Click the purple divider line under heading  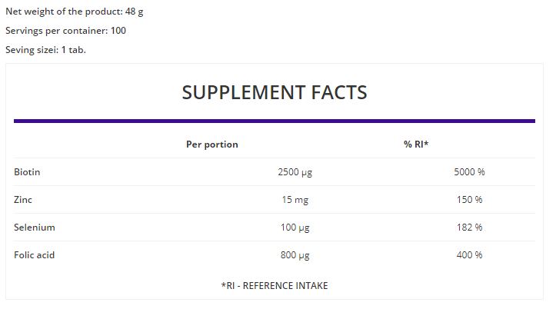[275, 121]
